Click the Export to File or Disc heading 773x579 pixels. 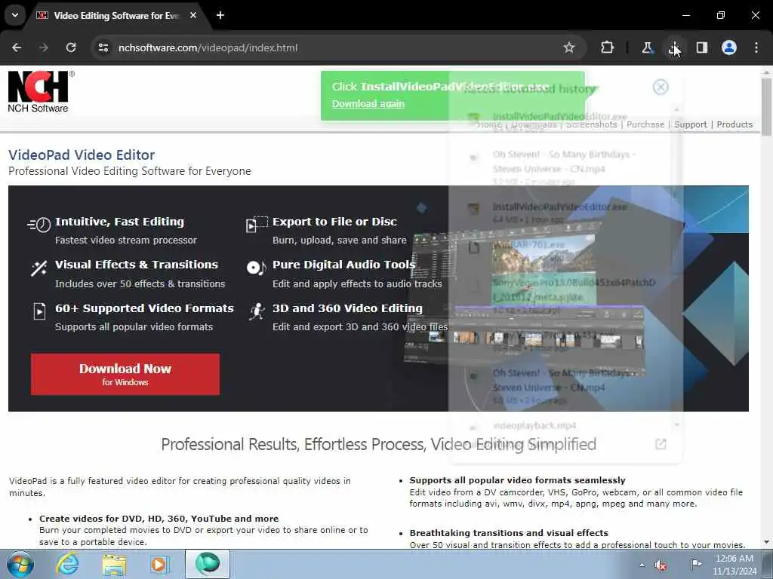point(334,222)
